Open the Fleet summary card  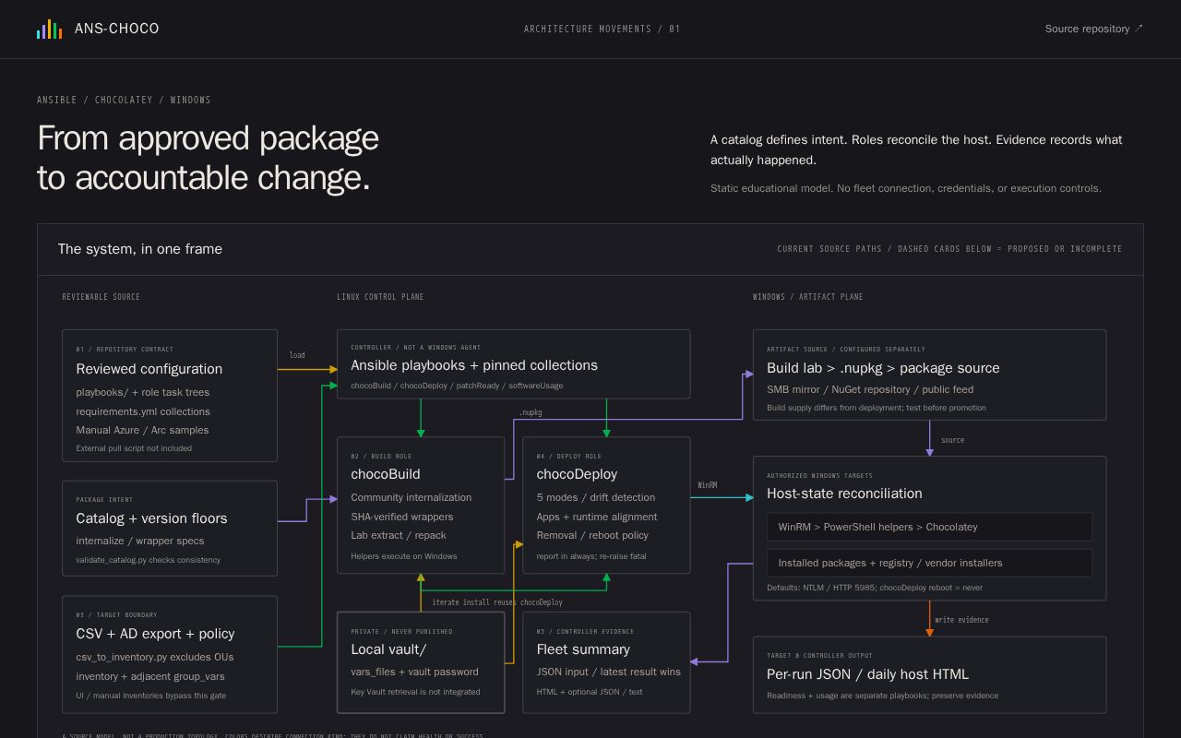(606, 662)
